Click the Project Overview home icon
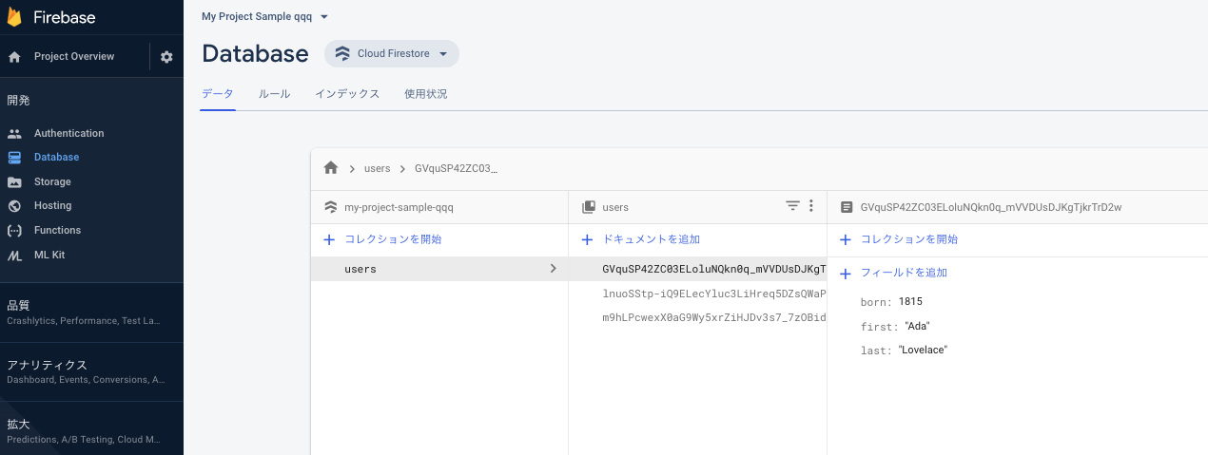The image size is (1208, 455). [14, 57]
